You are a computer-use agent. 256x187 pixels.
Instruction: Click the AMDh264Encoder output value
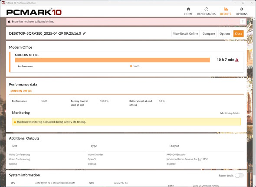176,154
